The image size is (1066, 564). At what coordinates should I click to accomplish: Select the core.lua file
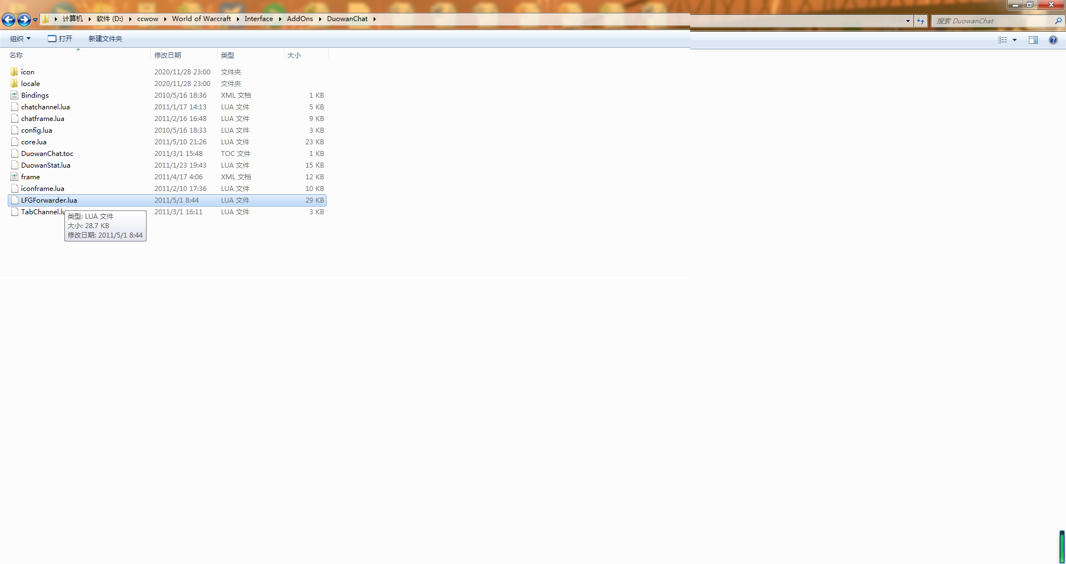(33, 142)
